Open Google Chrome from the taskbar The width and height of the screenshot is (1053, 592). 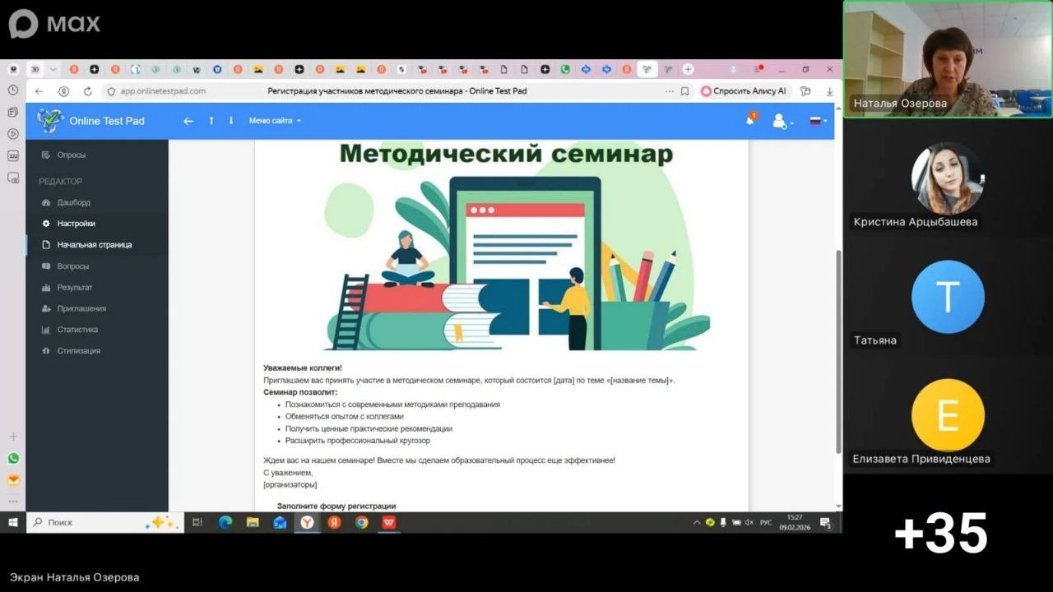(x=361, y=522)
